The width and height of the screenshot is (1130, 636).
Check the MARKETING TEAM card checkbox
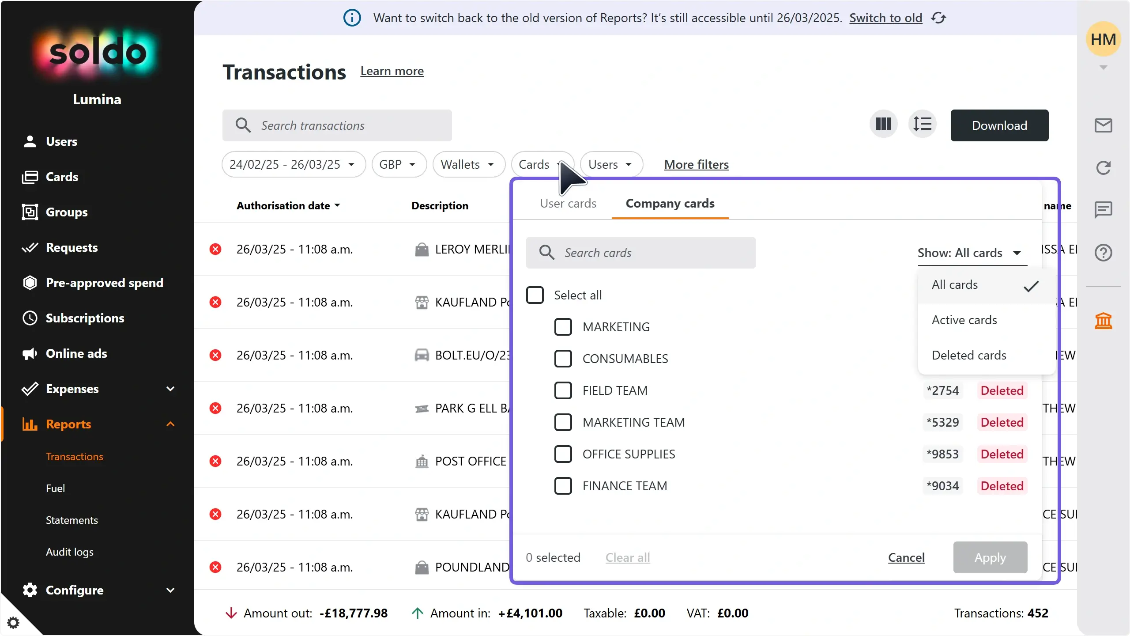562,422
